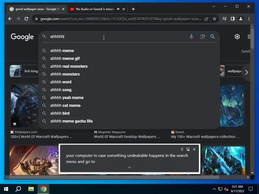Image resolution: width=259 pixels, height=194 pixels.
Task: Select suggestion 'ahhhh monsters'
Action: coord(129,74)
